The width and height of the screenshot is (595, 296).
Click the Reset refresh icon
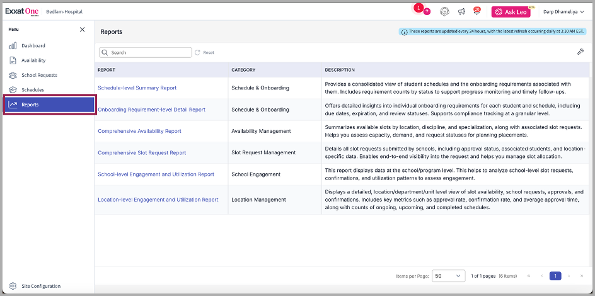click(197, 53)
